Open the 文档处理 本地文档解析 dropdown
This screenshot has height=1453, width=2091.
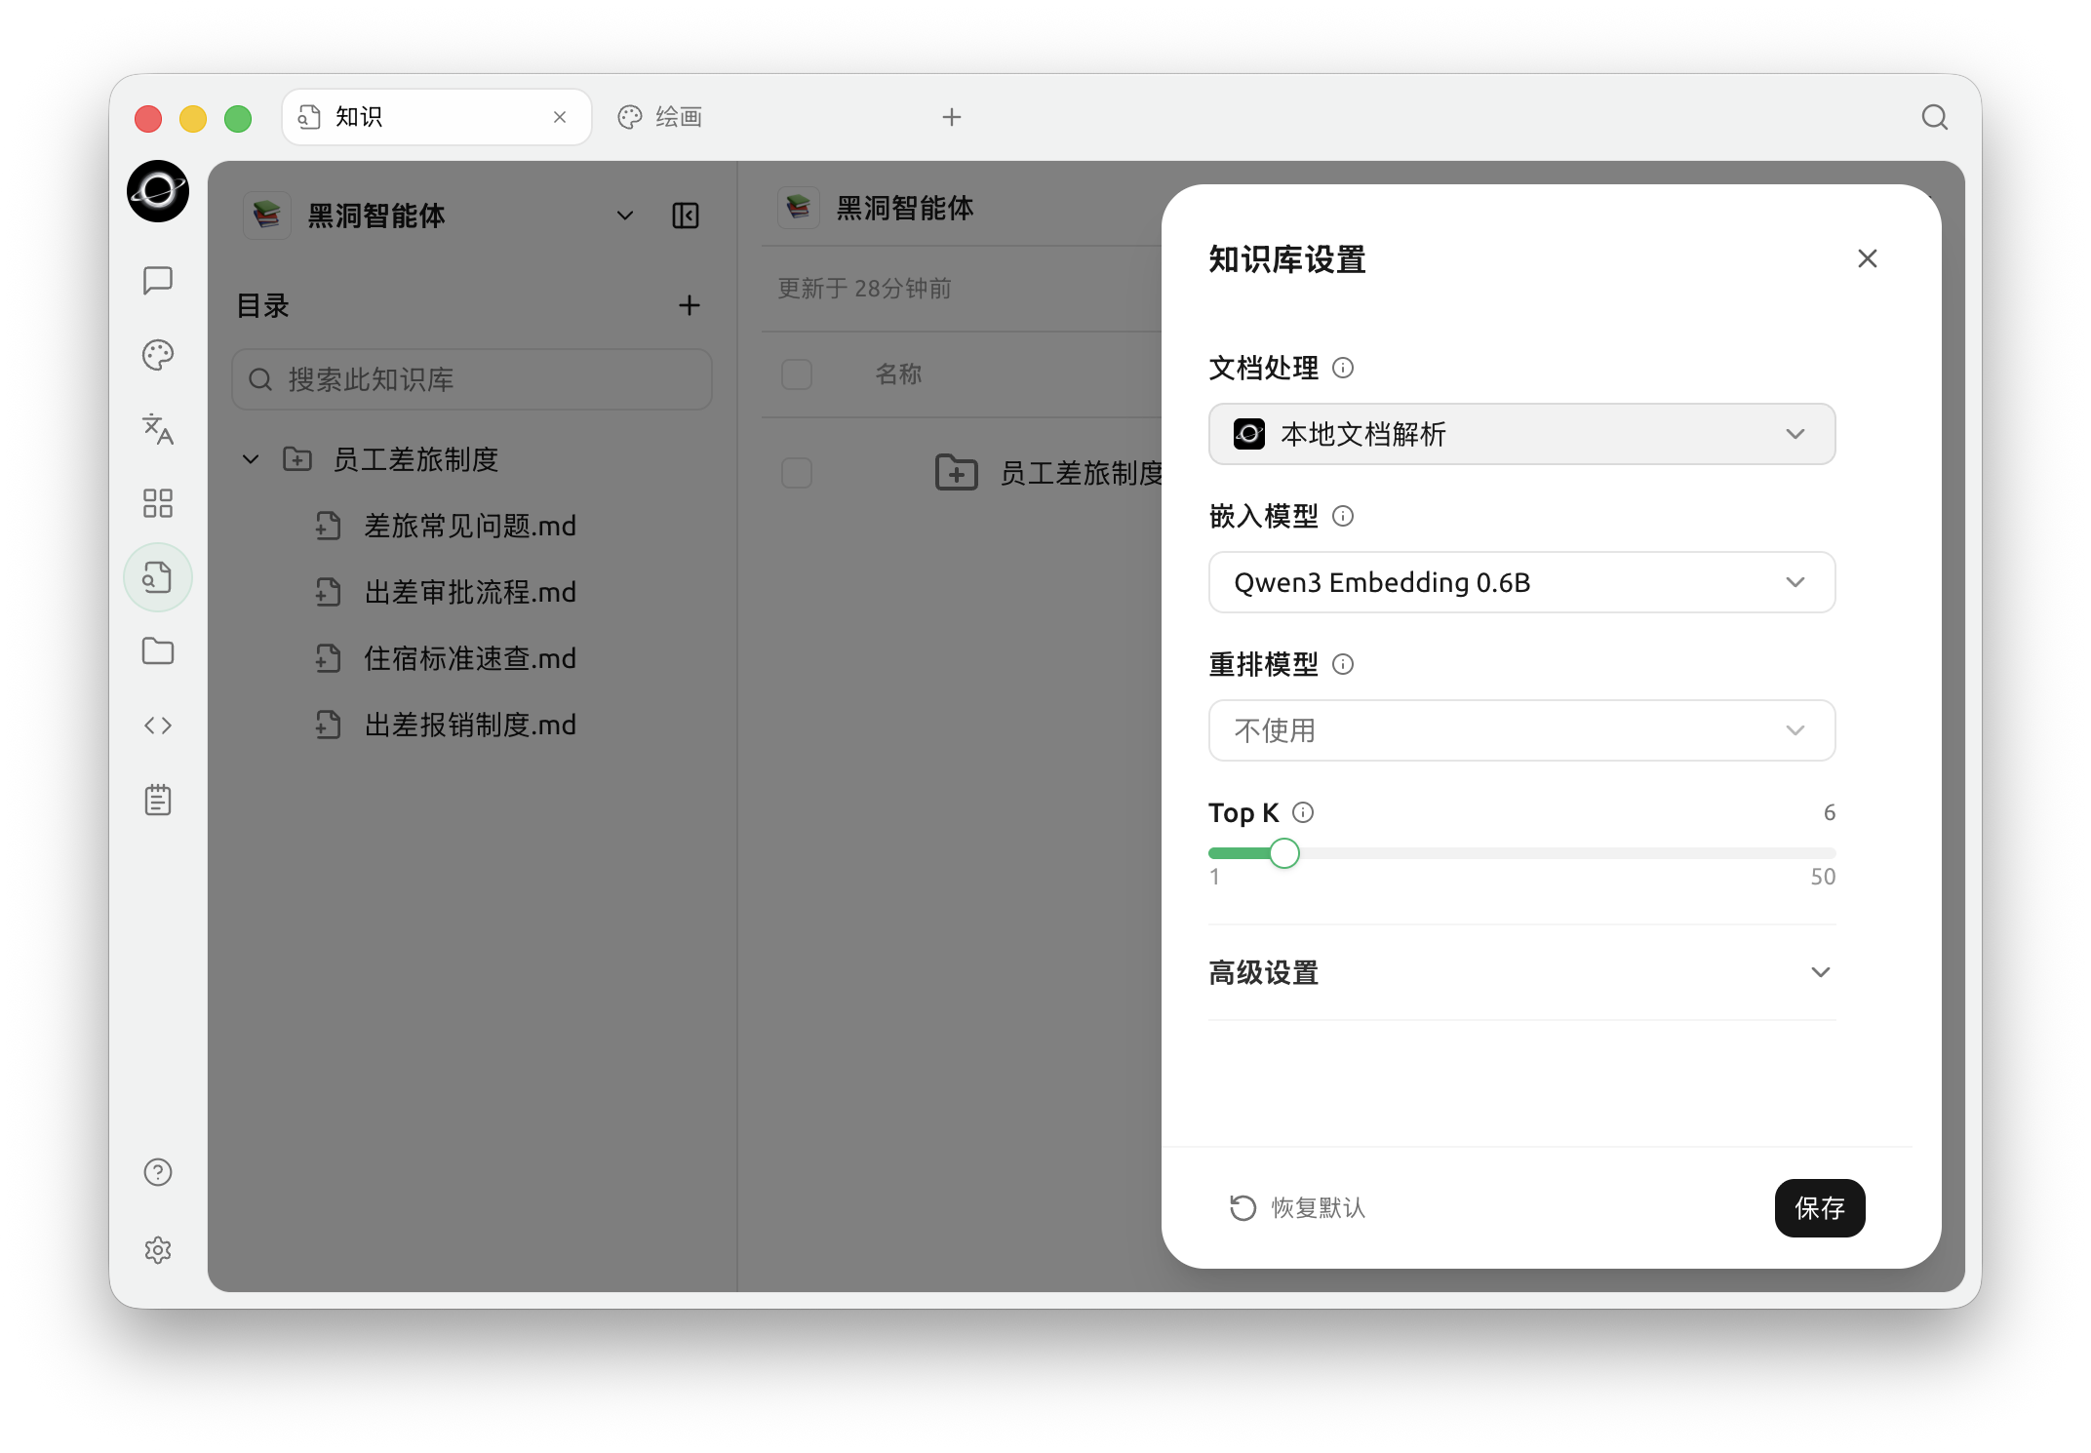(x=1521, y=434)
